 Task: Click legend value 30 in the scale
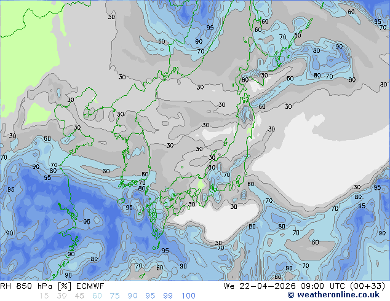click(x=62, y=296)
